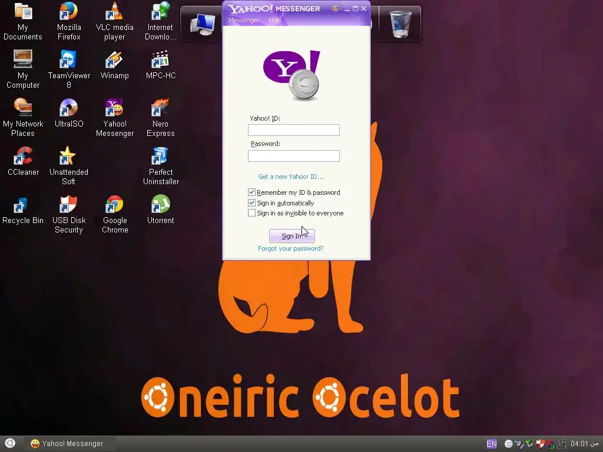Image resolution: width=603 pixels, height=452 pixels.
Task: Close the Yahoo! Messenger window
Action: coord(363,8)
